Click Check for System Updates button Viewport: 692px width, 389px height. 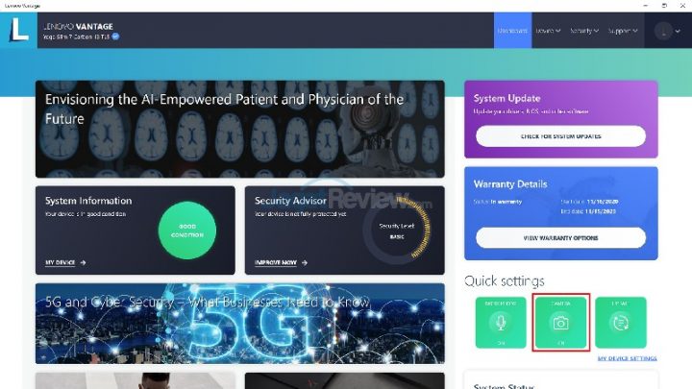[560, 136]
